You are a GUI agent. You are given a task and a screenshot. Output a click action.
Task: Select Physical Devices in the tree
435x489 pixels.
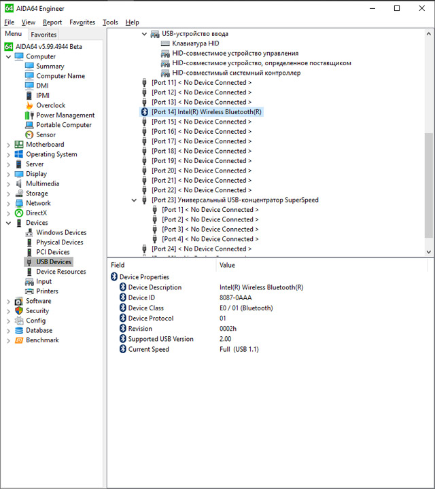pyautogui.click(x=60, y=242)
